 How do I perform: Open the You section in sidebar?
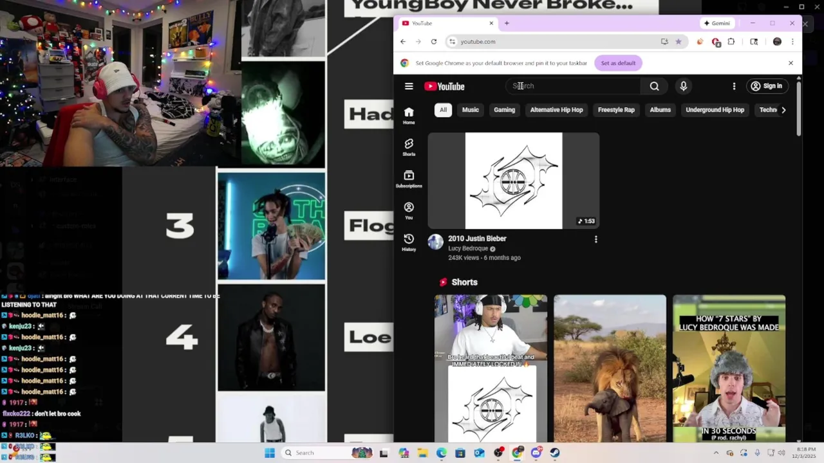pyautogui.click(x=409, y=211)
